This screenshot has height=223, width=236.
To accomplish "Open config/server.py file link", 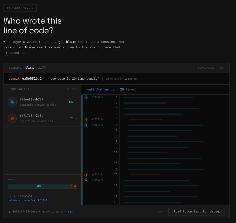I will pyautogui.click(x=100, y=89).
